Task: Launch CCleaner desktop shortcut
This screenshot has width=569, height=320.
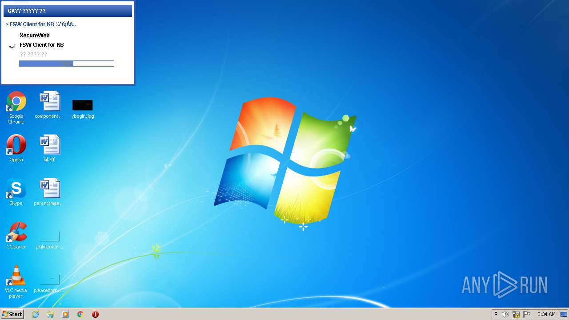Action: pyautogui.click(x=16, y=236)
